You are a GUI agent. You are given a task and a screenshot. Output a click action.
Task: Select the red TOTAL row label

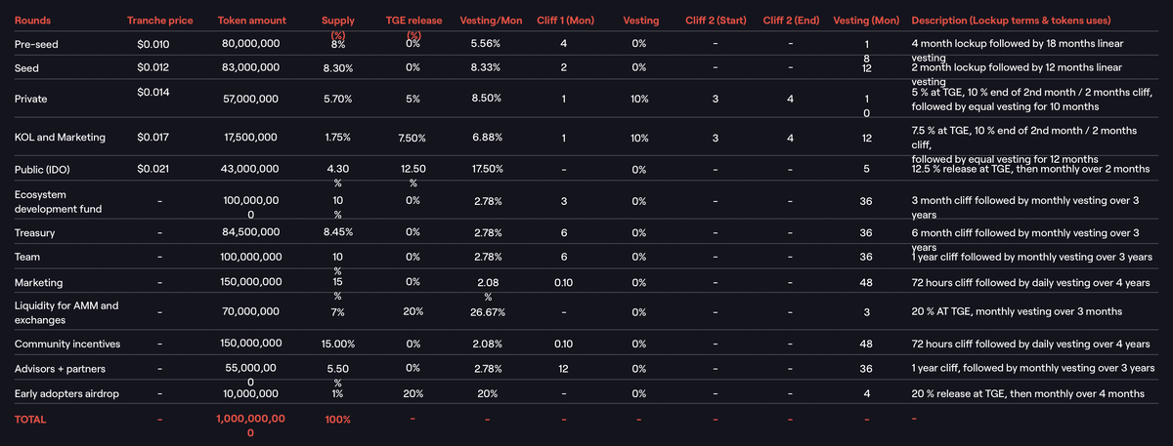point(30,419)
